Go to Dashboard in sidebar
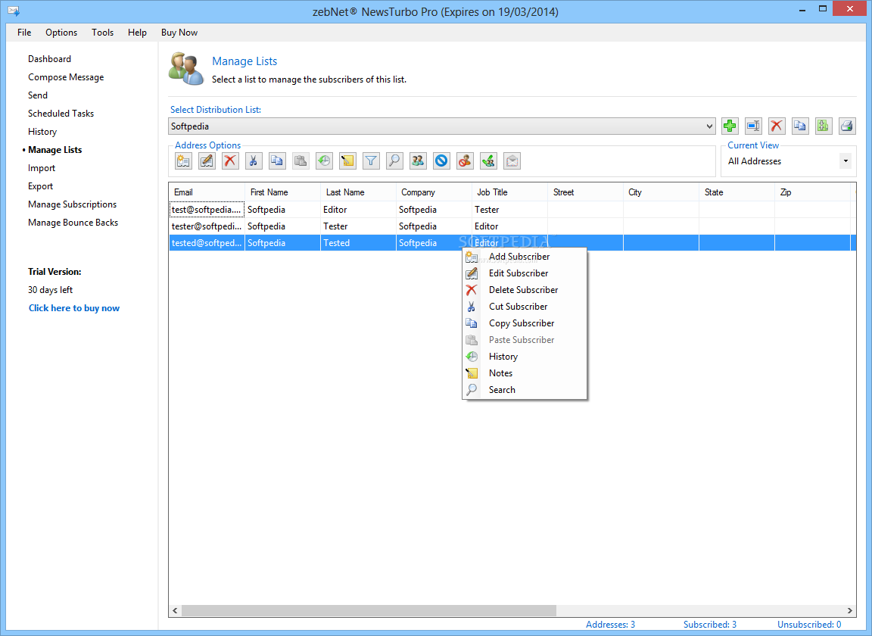 (x=49, y=59)
